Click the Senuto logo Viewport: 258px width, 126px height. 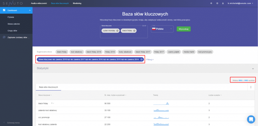[x=12, y=3]
